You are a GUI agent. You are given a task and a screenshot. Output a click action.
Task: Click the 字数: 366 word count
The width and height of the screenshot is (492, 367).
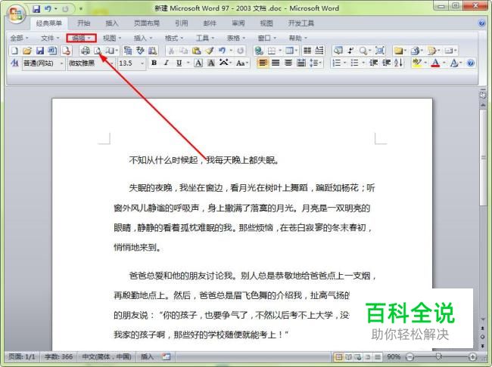59,357
